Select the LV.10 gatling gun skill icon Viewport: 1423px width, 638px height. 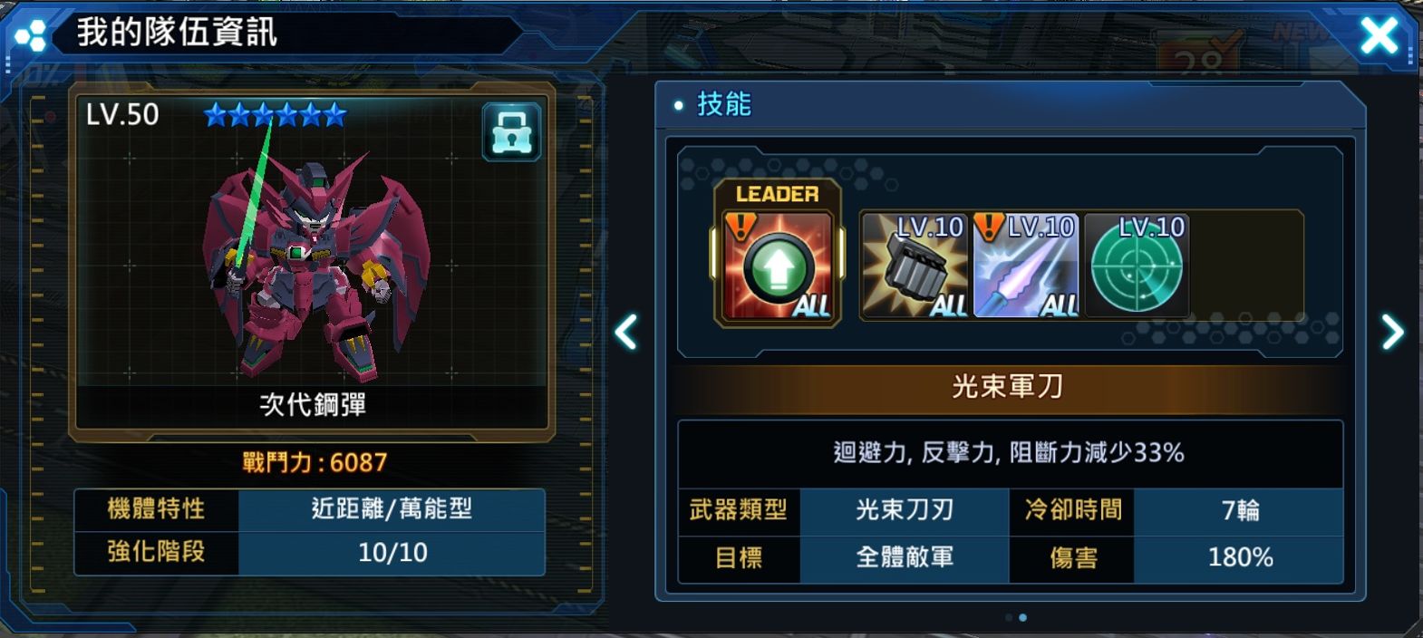[x=915, y=266]
